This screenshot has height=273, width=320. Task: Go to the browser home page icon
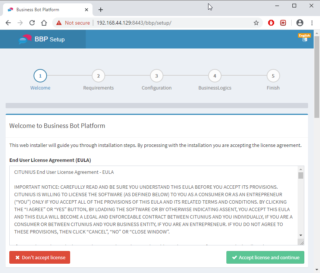click(44, 23)
